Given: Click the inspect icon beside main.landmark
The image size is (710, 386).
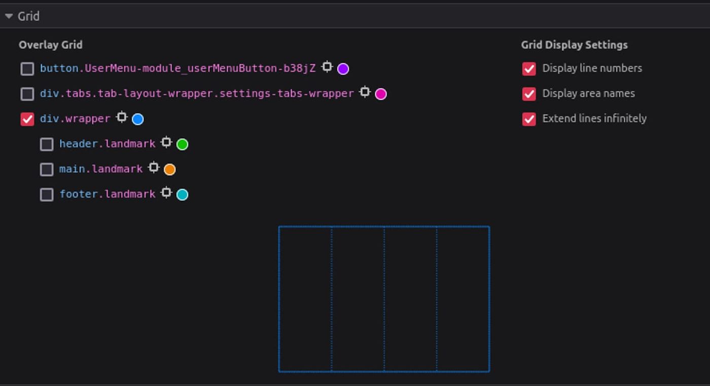Looking at the screenshot, I should point(154,168).
